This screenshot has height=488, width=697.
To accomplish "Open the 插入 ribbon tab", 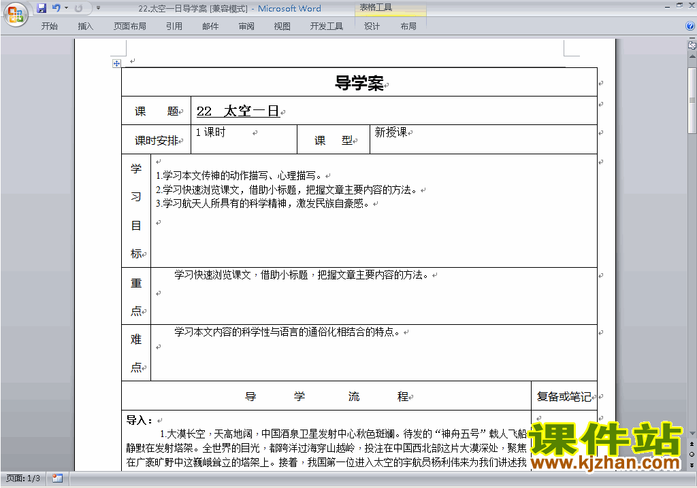I will tap(85, 27).
